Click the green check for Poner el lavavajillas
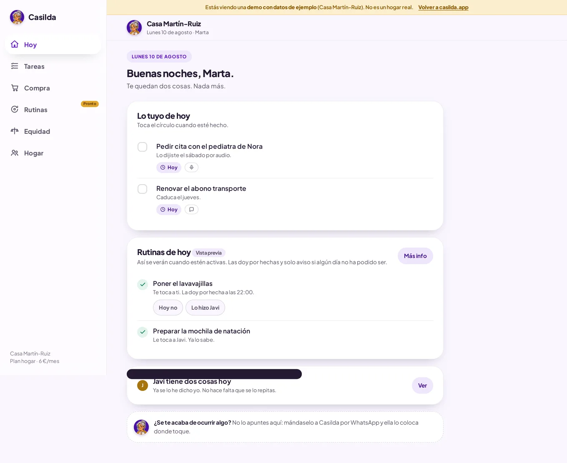Viewport: 567px width, 463px height. pyautogui.click(x=143, y=285)
